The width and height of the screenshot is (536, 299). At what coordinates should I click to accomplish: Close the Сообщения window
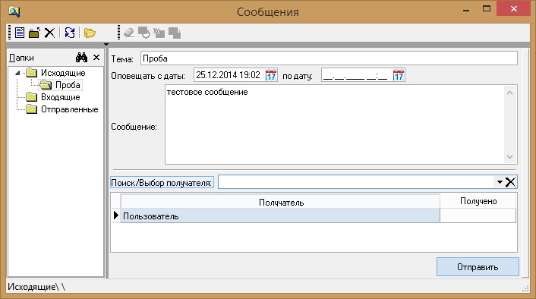tap(514, 9)
